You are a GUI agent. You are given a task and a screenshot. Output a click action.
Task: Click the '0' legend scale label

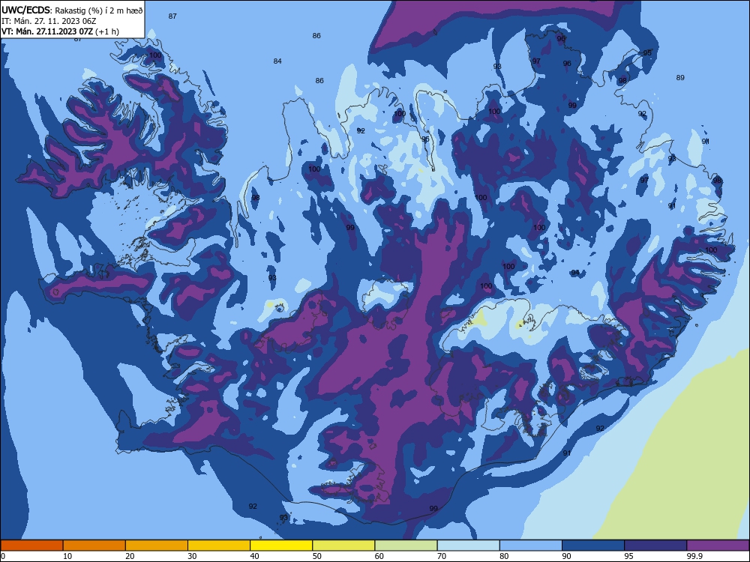coord(3,556)
